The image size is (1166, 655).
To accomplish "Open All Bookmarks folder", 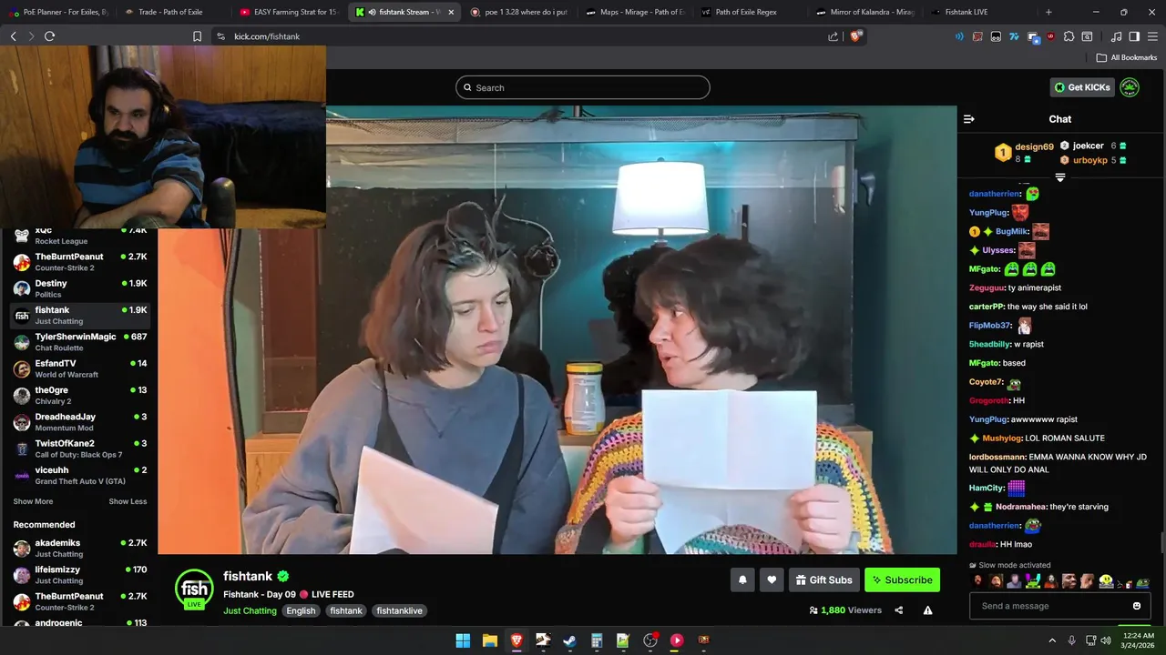I will pyautogui.click(x=1127, y=57).
